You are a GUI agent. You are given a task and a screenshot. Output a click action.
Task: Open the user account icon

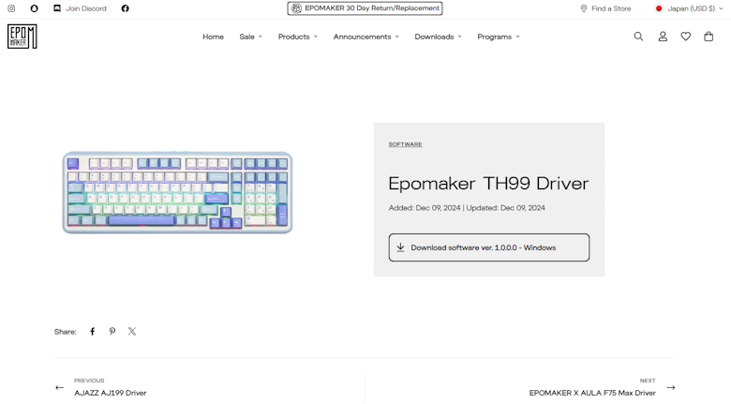[663, 37]
